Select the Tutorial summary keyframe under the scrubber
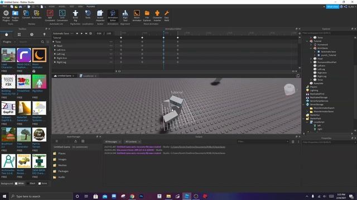The image size is (357, 200). coord(163,38)
